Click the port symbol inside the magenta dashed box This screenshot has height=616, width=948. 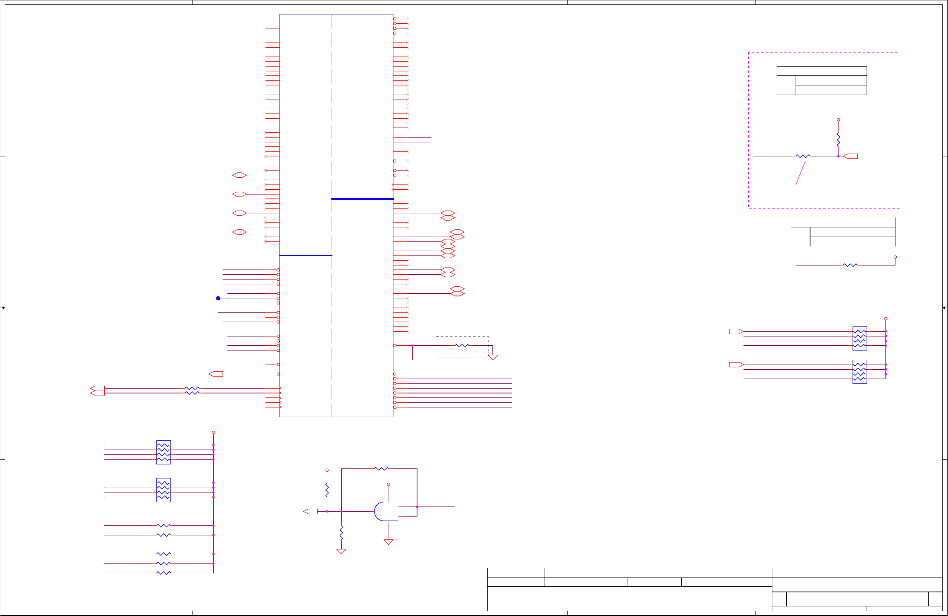click(851, 156)
